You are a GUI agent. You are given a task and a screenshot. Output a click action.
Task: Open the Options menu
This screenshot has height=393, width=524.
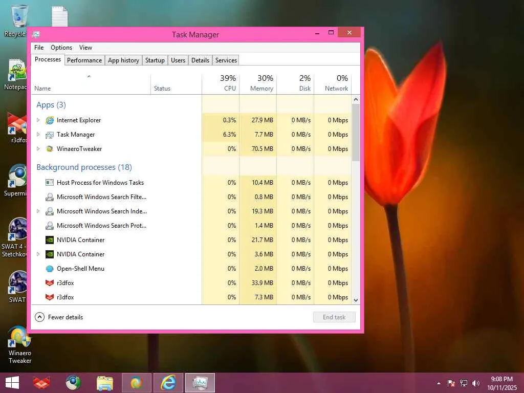tap(61, 48)
